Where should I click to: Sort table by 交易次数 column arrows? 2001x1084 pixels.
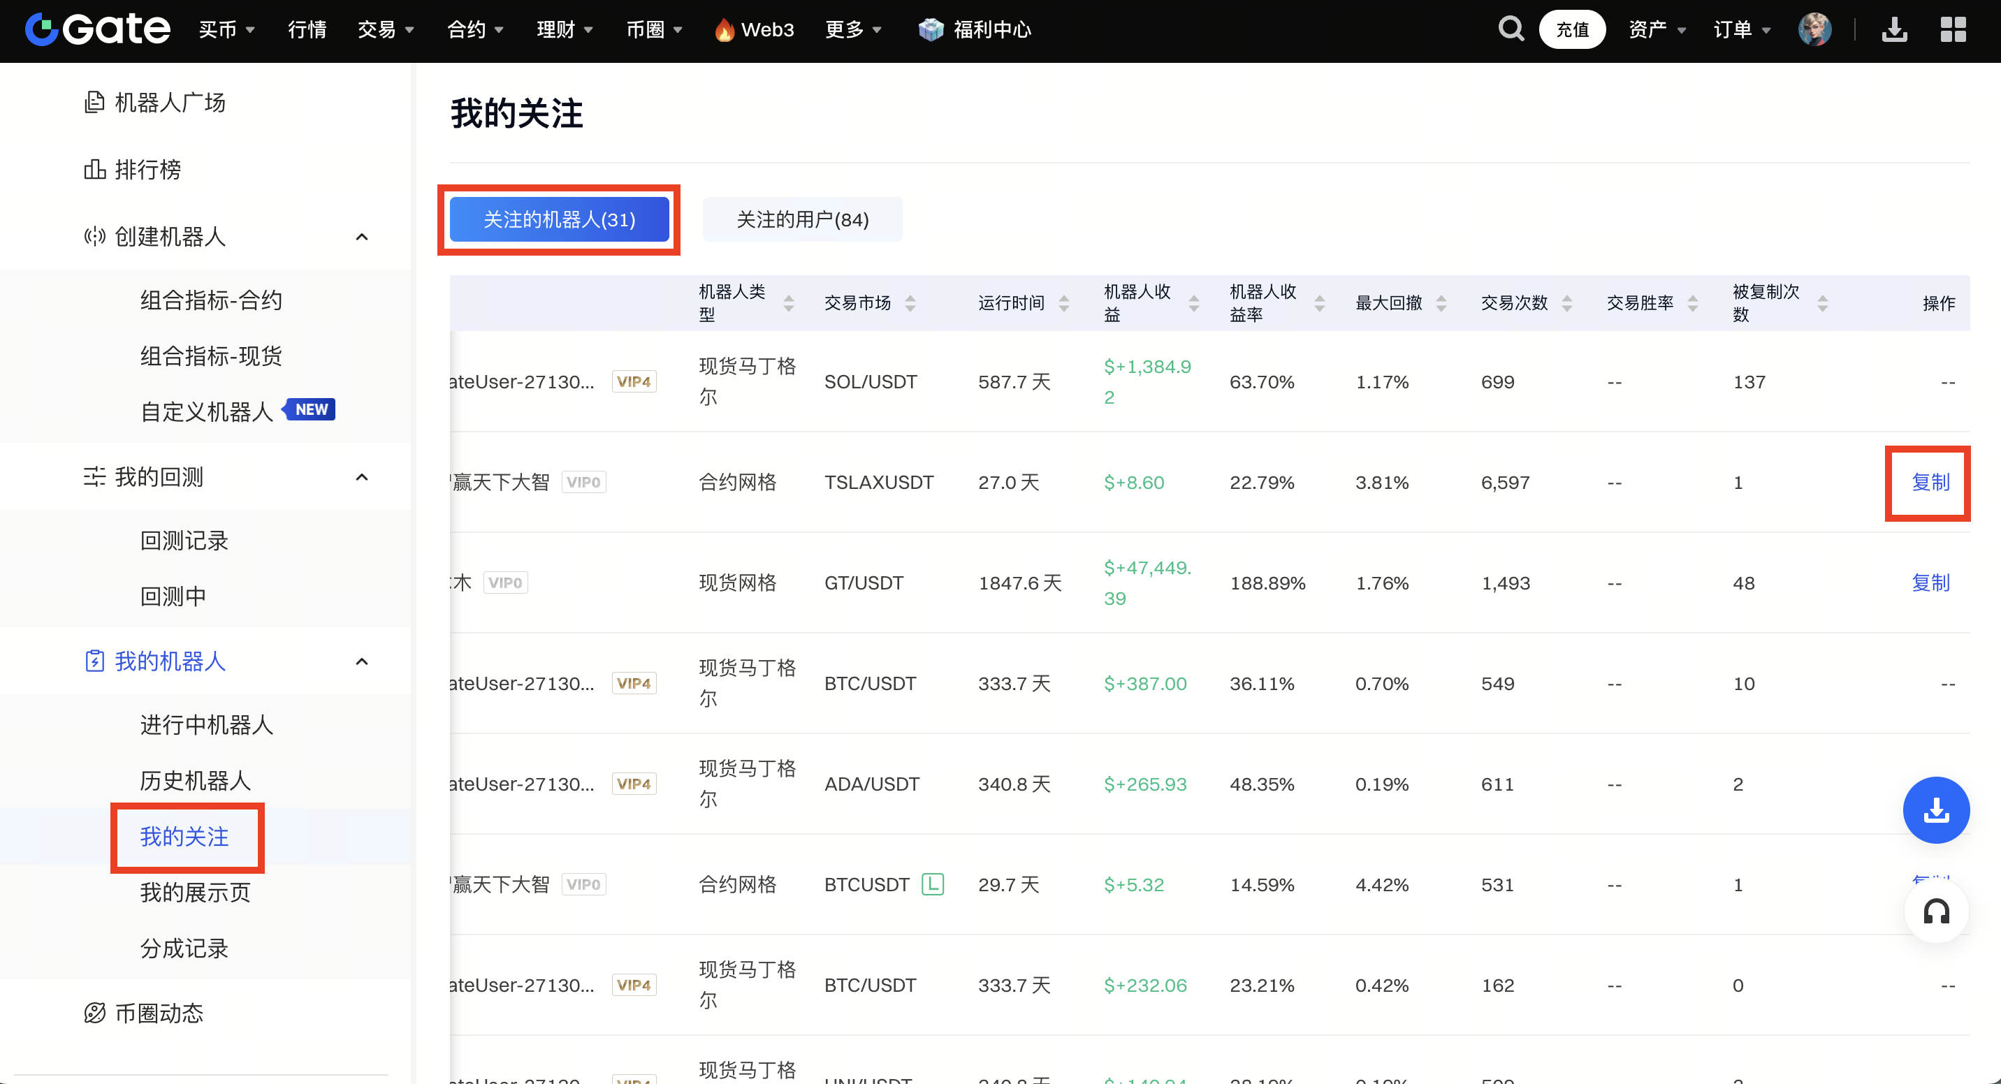[x=1567, y=303]
